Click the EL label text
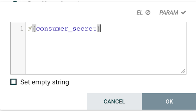The image size is (196, 111). tap(140, 13)
